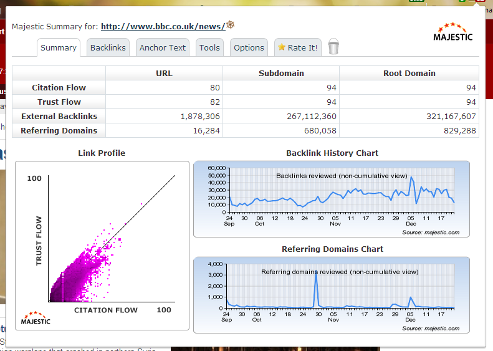493x351 pixels.
Task: Click the Majestic logo in Link Profile chart
Action: pyautogui.click(x=36, y=318)
